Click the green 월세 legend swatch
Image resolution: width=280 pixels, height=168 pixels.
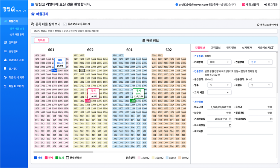coord(57,158)
